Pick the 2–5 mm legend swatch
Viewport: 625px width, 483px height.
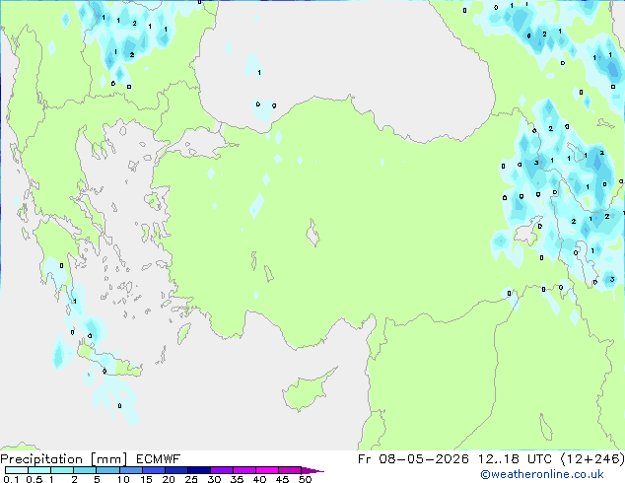[85, 470]
